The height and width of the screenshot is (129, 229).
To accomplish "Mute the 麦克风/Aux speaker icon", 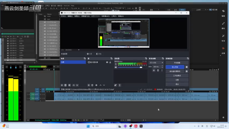I will pos(116,67).
